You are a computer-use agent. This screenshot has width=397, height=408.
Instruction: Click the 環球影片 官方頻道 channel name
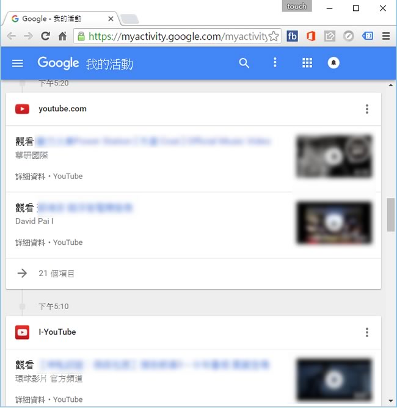(49, 379)
